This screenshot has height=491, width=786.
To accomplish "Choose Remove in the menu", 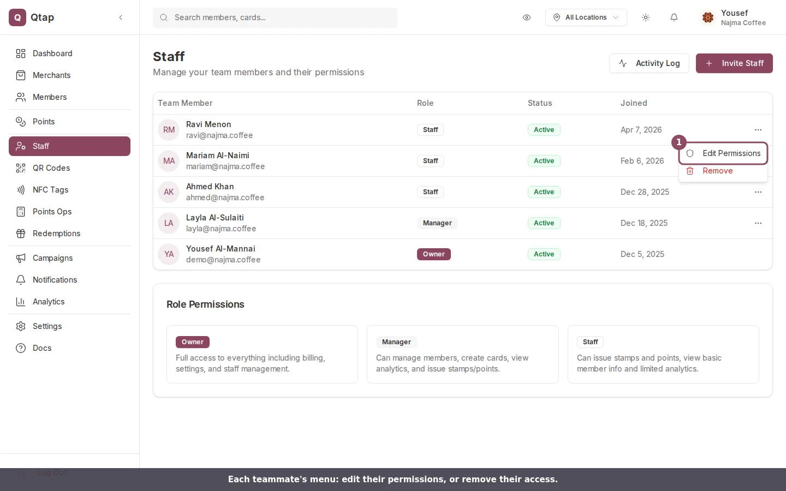I will click(723, 171).
